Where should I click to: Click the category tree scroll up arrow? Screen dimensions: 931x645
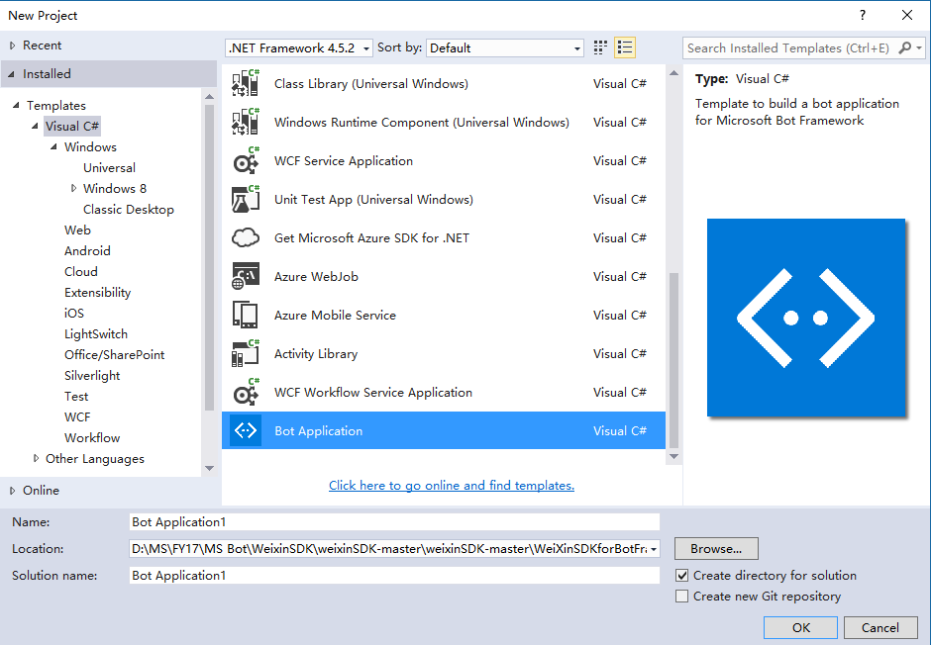click(209, 96)
